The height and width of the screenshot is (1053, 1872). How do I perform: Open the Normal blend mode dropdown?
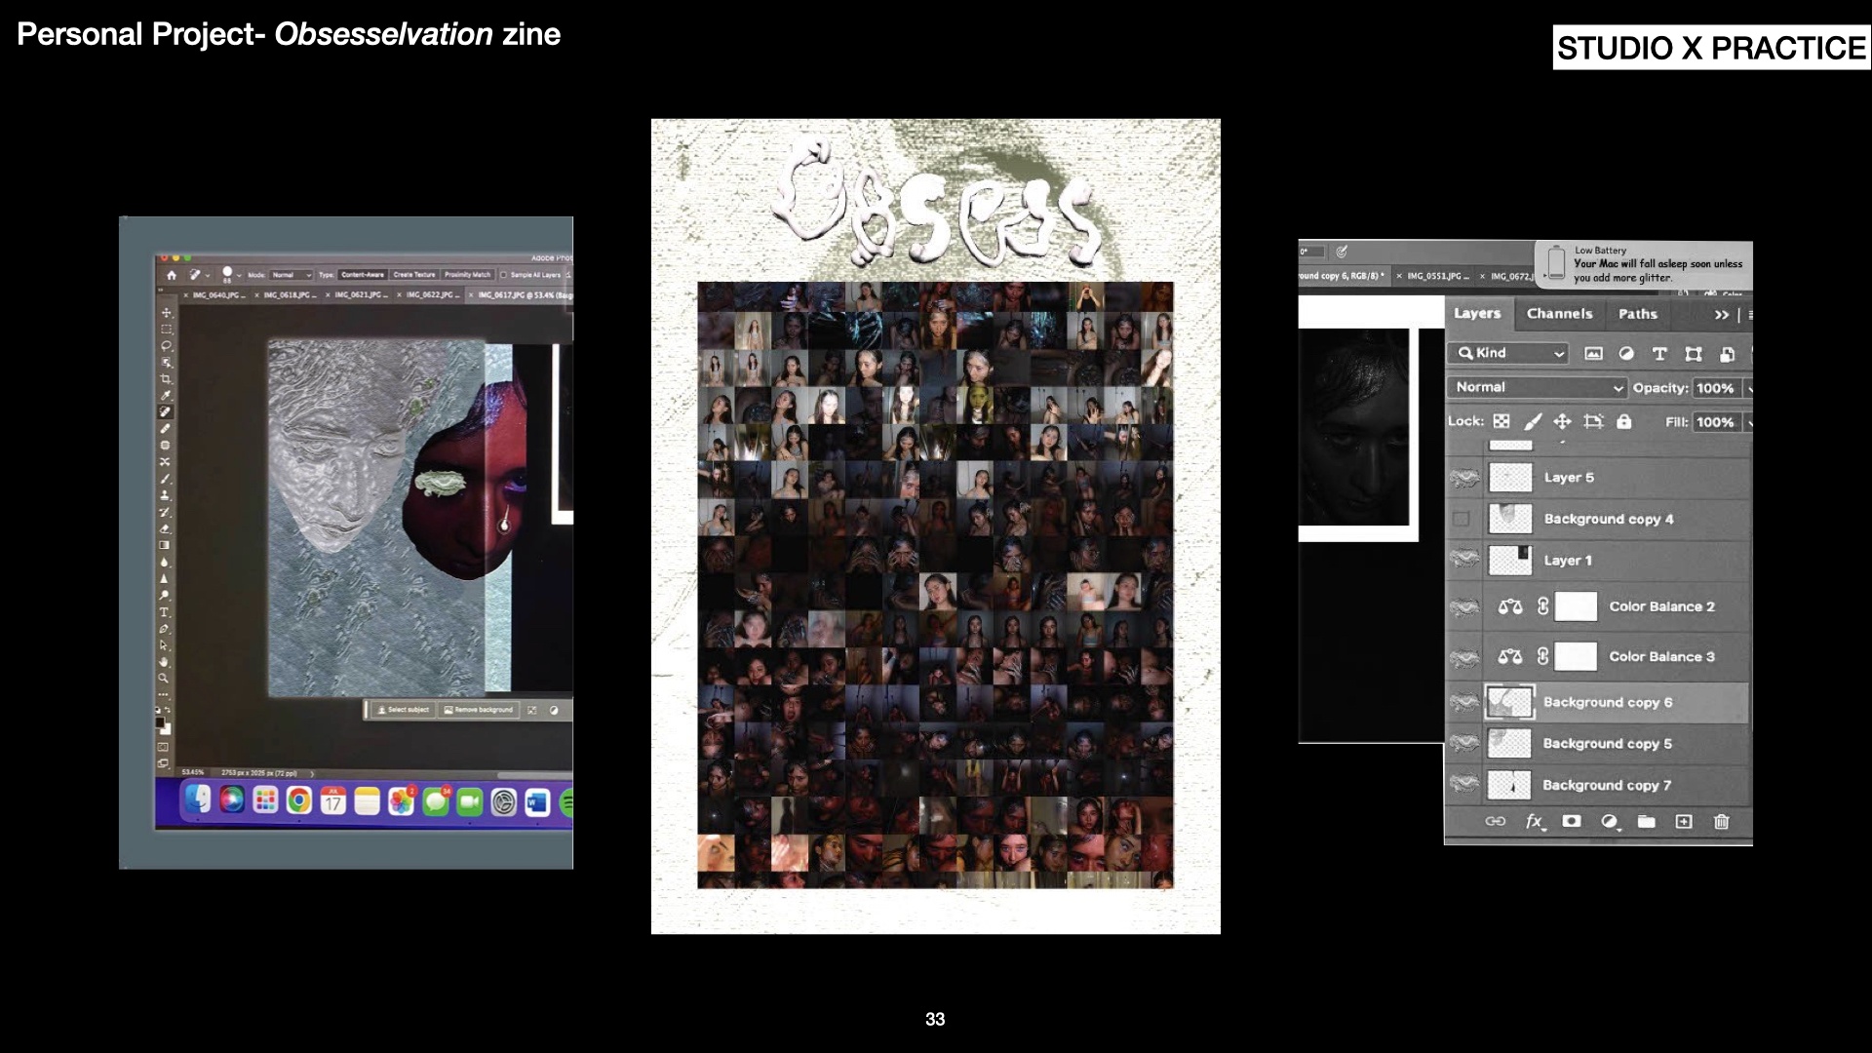click(1539, 387)
